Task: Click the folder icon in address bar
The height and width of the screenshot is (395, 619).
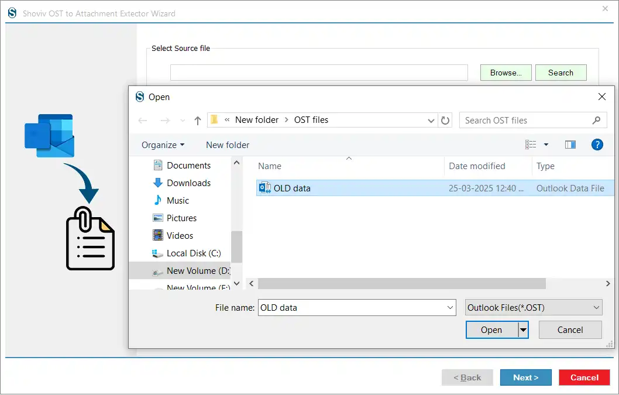Action: pyautogui.click(x=214, y=120)
